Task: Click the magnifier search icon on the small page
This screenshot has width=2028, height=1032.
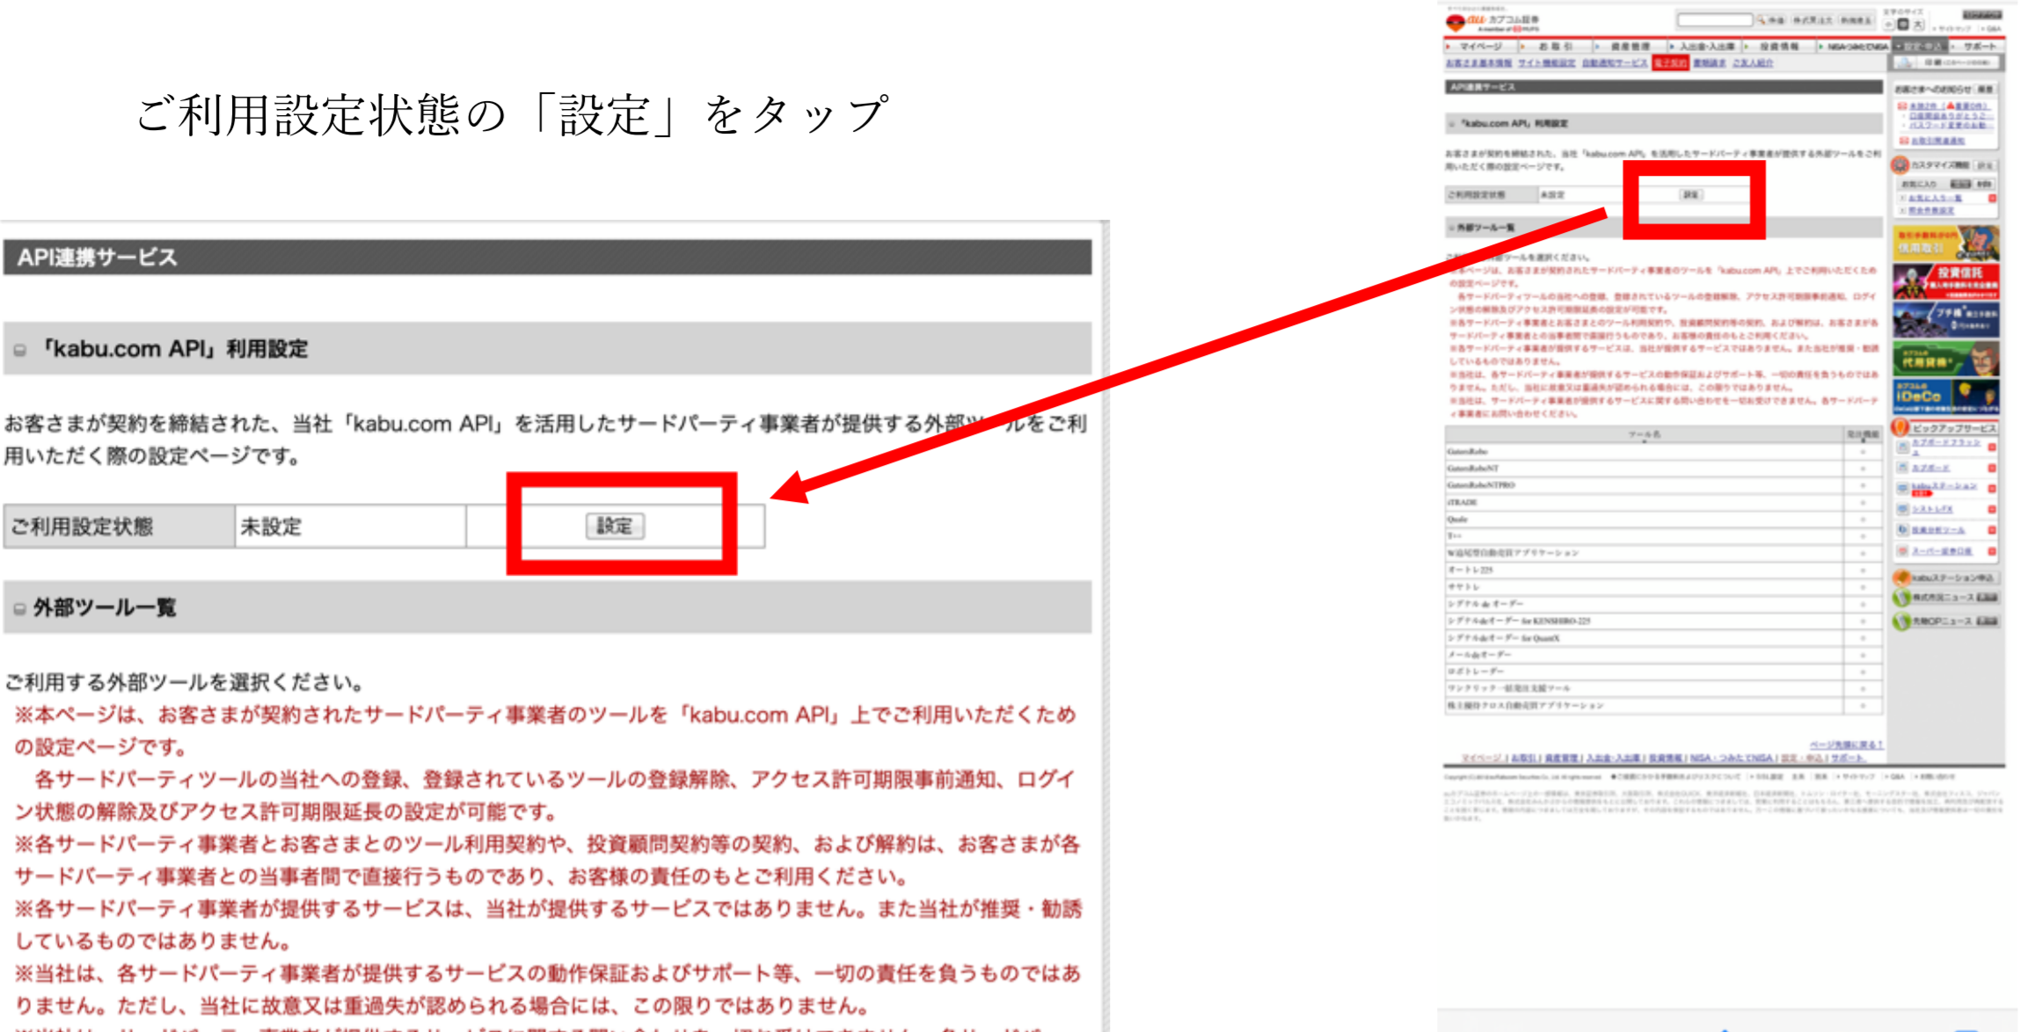Action: 1762,19
